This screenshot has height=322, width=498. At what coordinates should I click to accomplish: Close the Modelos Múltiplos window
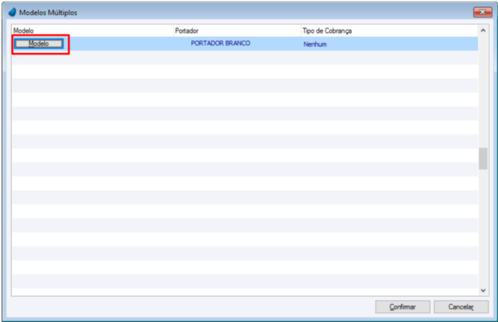coord(482,12)
